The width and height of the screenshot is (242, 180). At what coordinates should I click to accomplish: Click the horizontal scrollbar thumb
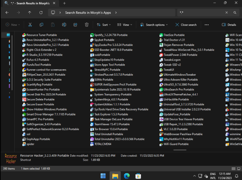click(x=180, y=150)
